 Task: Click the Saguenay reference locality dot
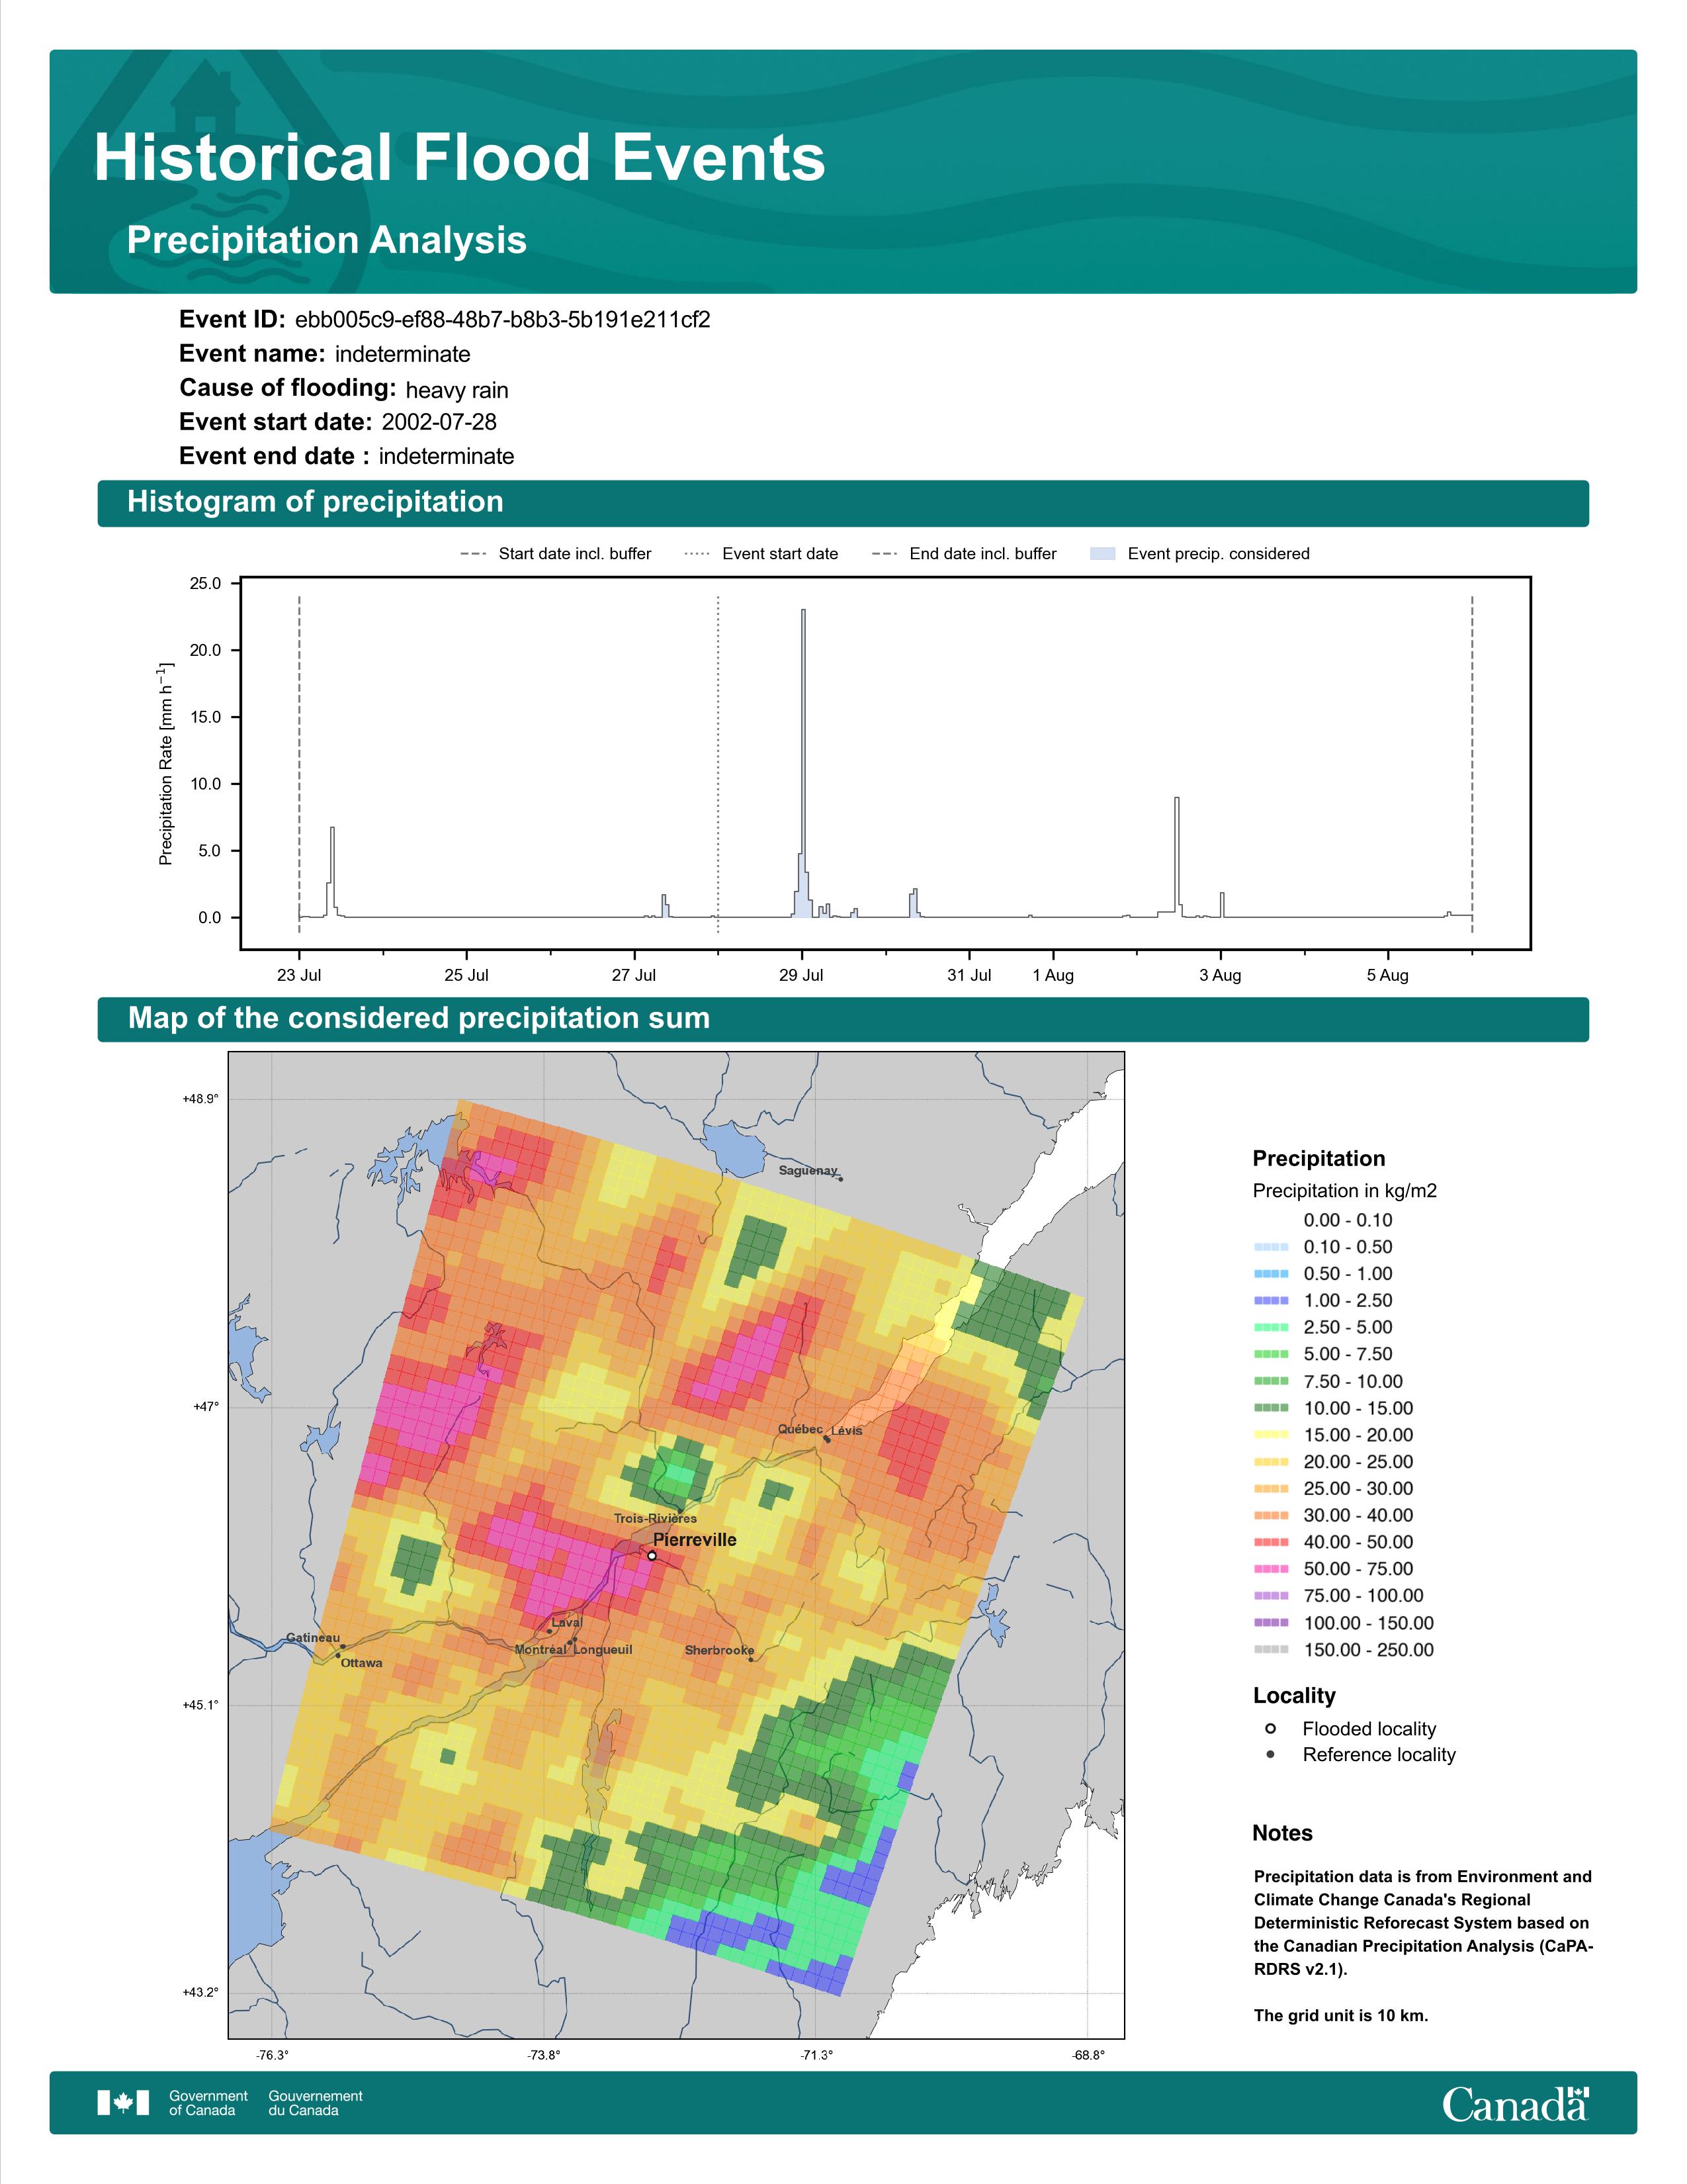840,1179
